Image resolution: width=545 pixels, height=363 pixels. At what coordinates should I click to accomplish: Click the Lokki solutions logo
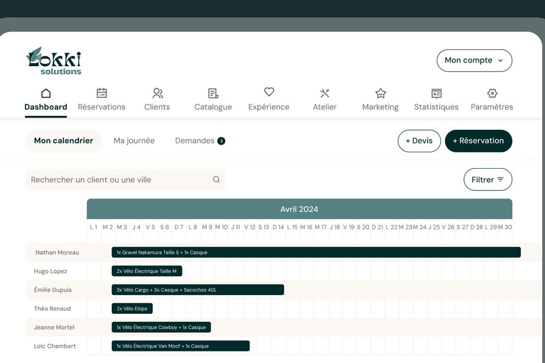[54, 61]
